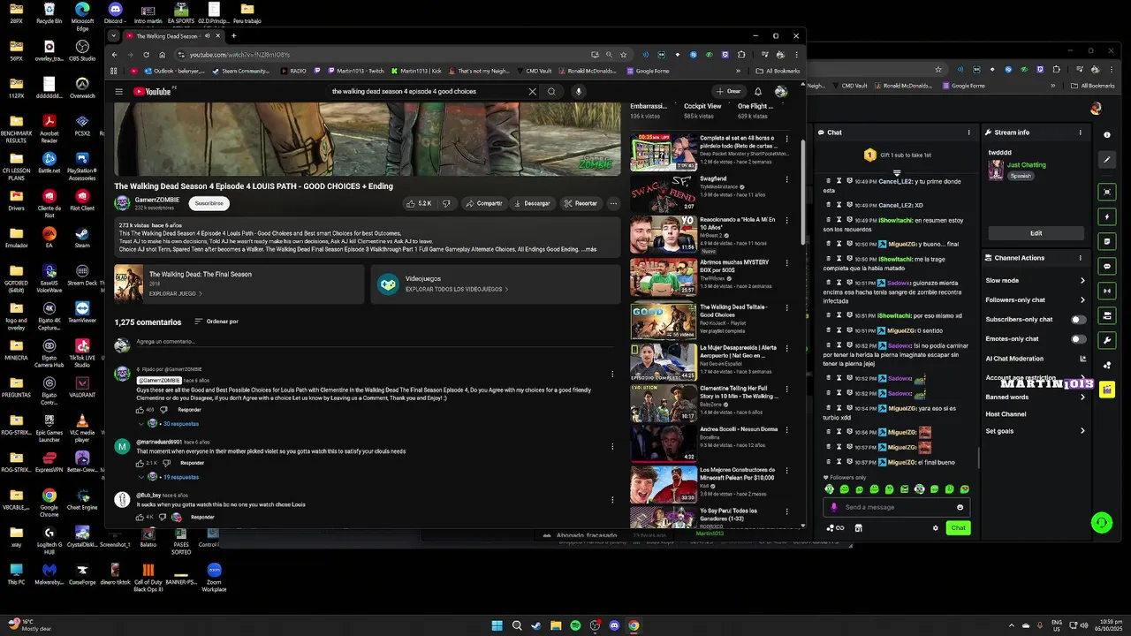Toggle Subscribers-only chat switch
Screen dimensions: 1131x636
click(x=1079, y=320)
